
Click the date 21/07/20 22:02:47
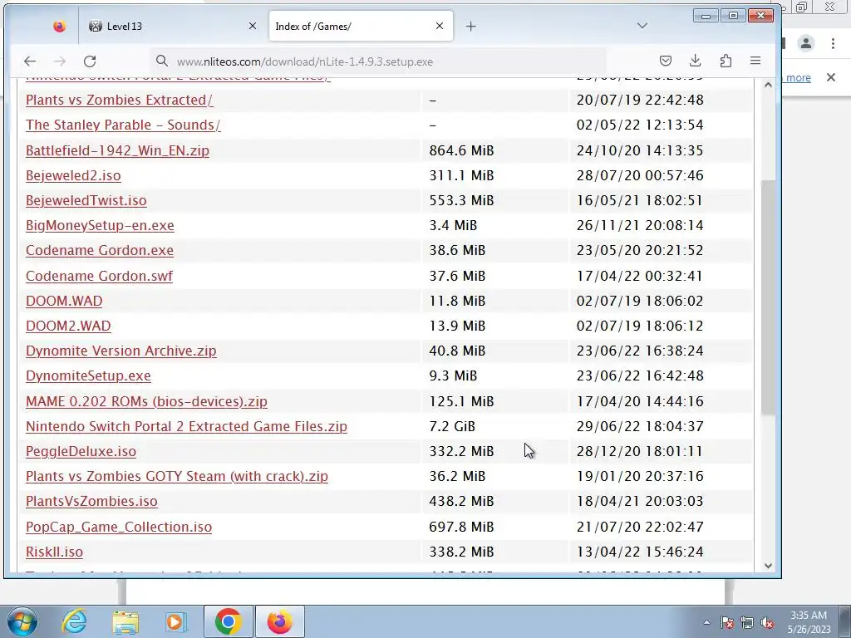coord(640,526)
